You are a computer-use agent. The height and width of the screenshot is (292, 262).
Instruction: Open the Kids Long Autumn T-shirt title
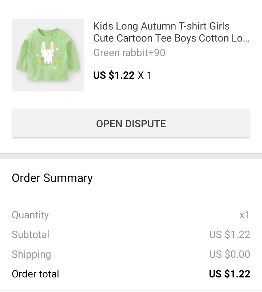[x=161, y=26]
